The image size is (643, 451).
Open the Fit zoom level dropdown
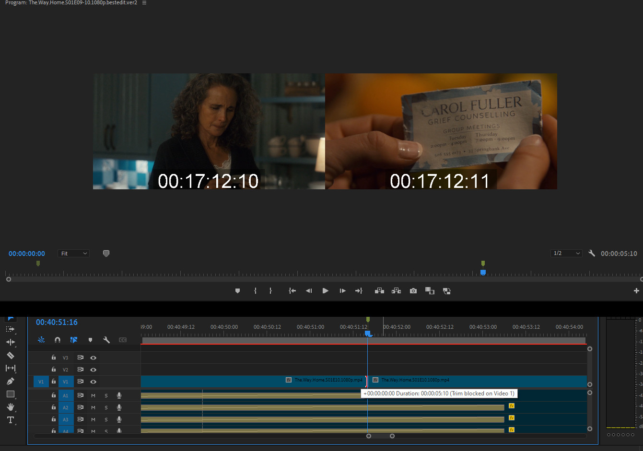(74, 253)
